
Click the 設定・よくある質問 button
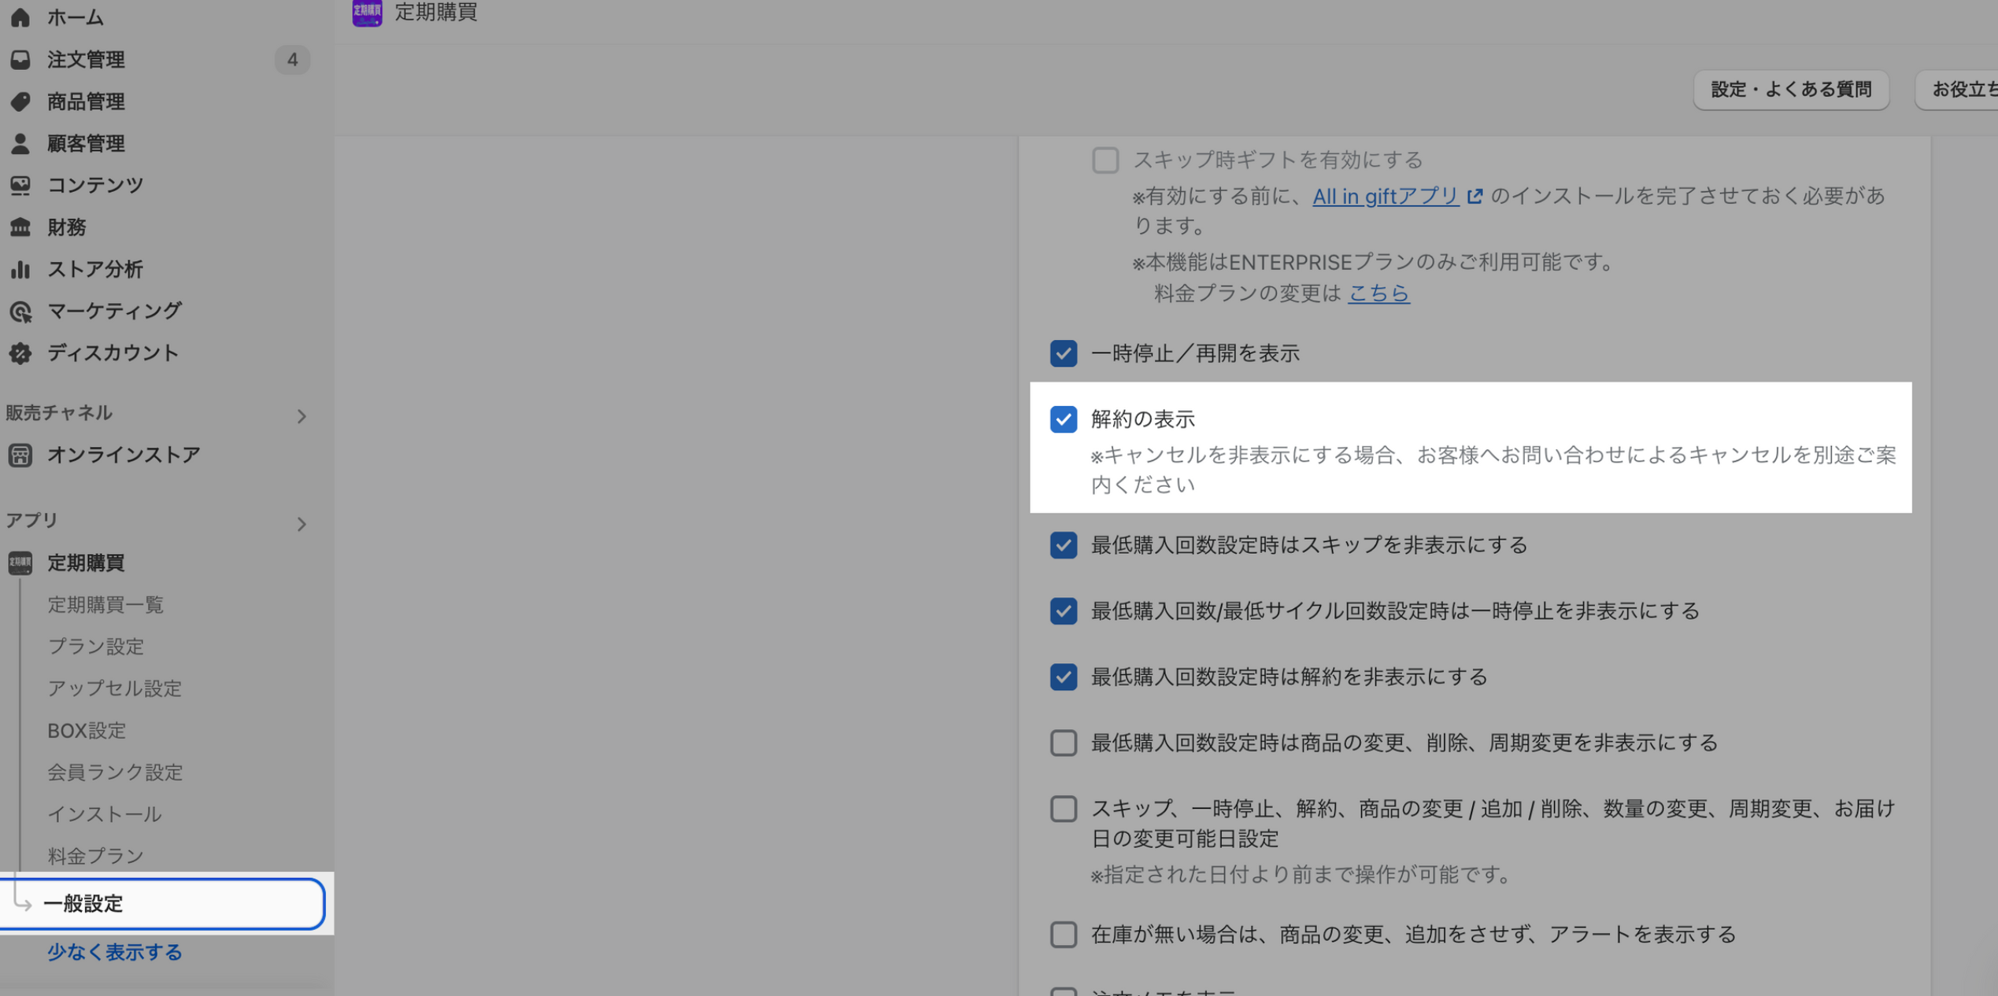[x=1790, y=90]
